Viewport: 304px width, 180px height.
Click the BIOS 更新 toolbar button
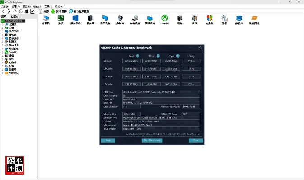click(59, 11)
